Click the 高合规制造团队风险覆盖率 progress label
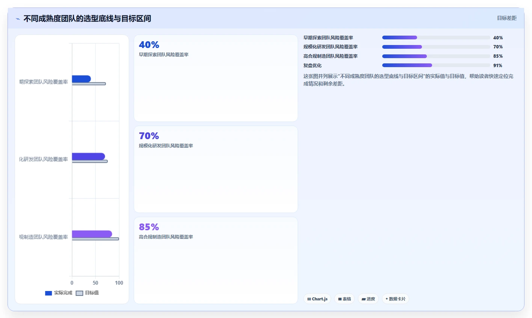 click(x=330, y=56)
